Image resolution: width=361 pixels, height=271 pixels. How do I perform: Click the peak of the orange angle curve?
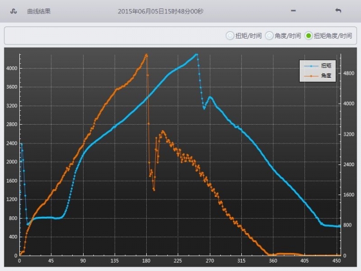pos(146,54)
